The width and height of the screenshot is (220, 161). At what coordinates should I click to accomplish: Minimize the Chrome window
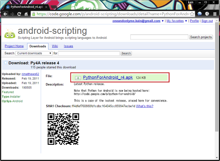click(200, 2)
